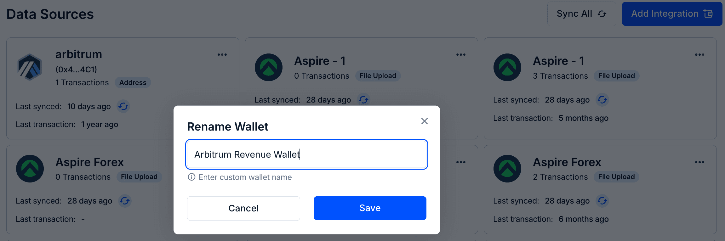Click sync icon on Aspire - 1 with 3 transactions
The height and width of the screenshot is (241, 725).
click(x=602, y=100)
